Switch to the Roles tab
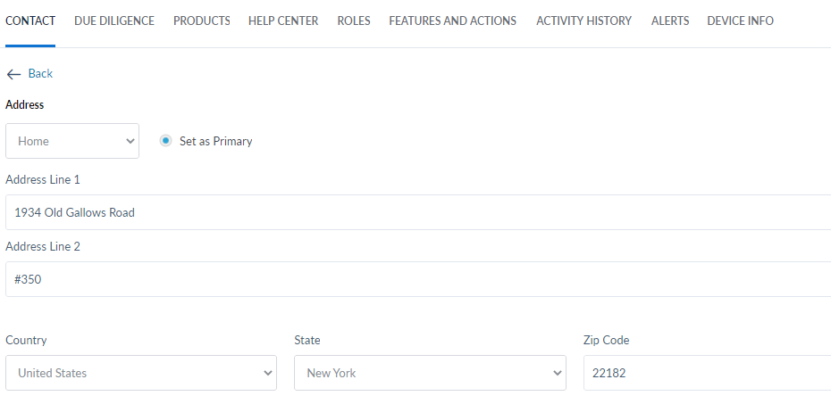The width and height of the screenshot is (831, 396). click(x=354, y=21)
